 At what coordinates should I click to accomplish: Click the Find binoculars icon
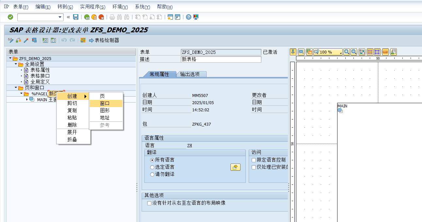[119, 17]
